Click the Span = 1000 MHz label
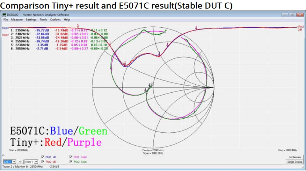Screen dimensions: 306x171 coord(153,153)
